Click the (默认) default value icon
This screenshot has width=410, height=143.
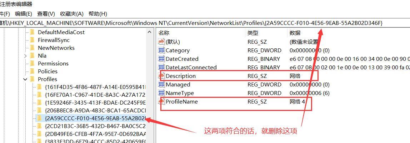[161, 42]
